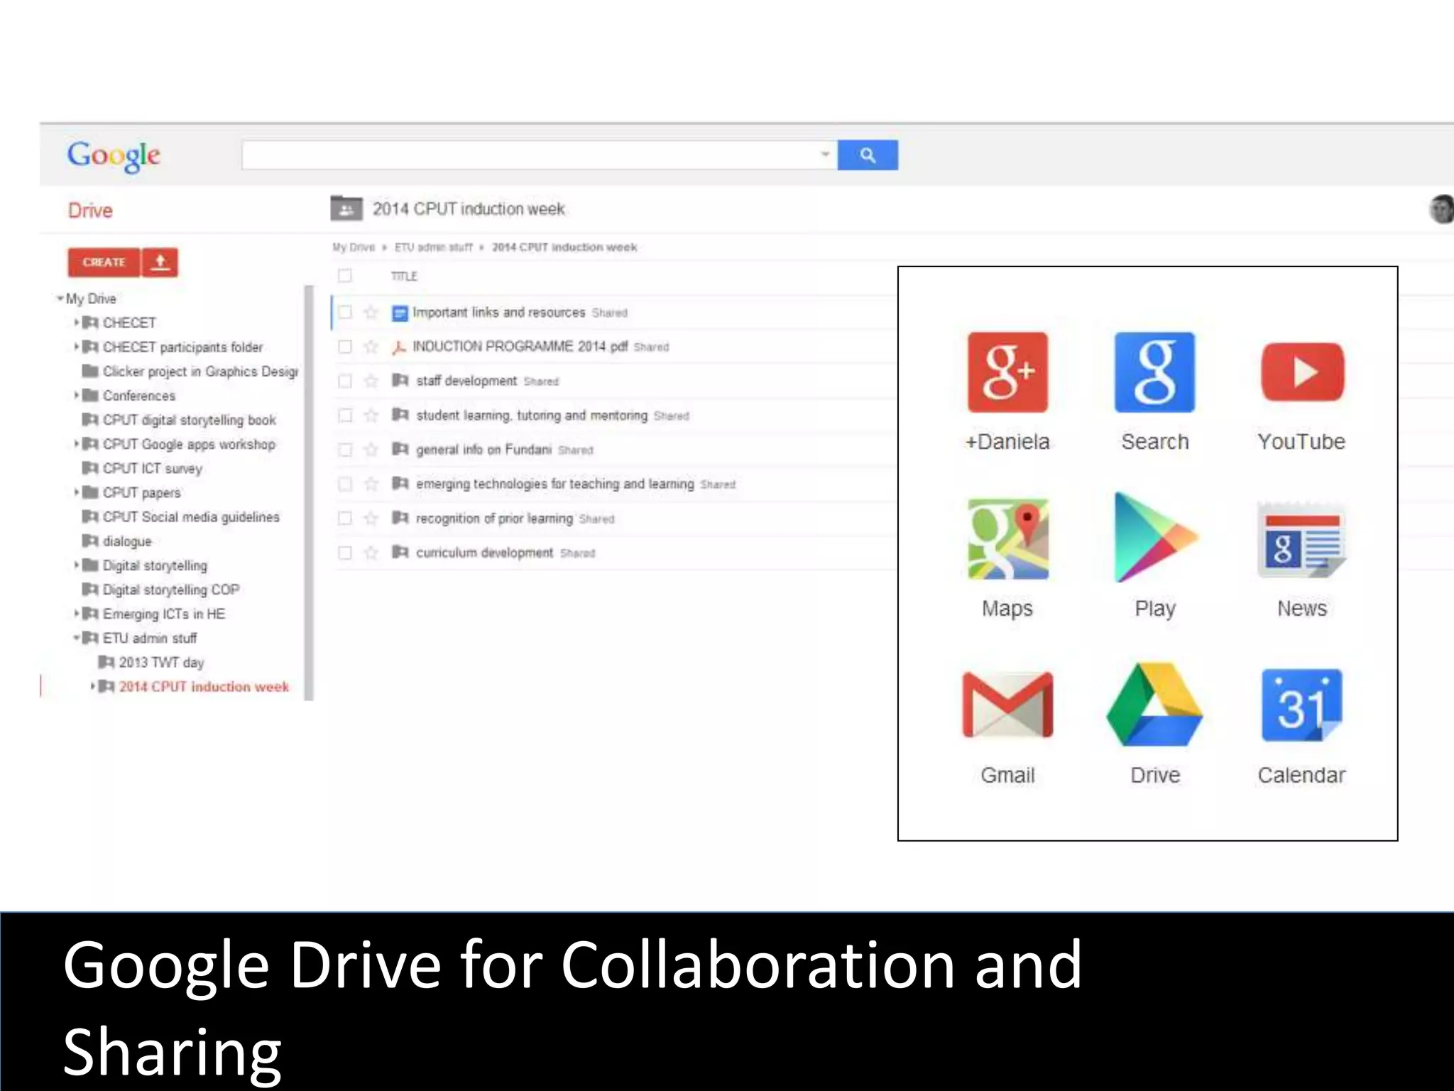
Task: Select CPUT Social media guidelines folder
Action: [x=181, y=517]
